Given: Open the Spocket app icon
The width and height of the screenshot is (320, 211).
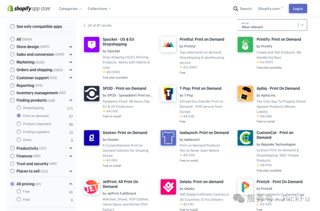Looking at the screenshot, I should point(92,45).
